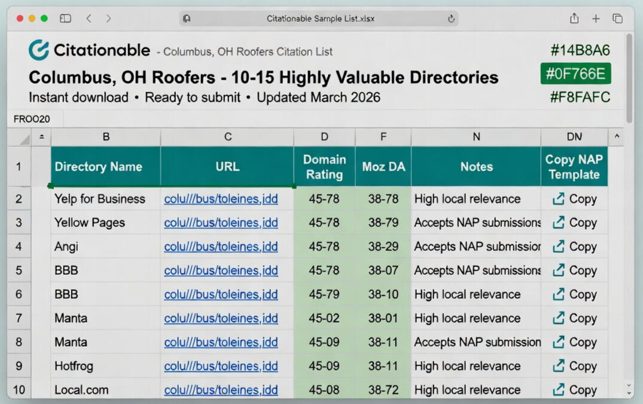
Task: Go forward using the right chevron
Action: (108, 19)
